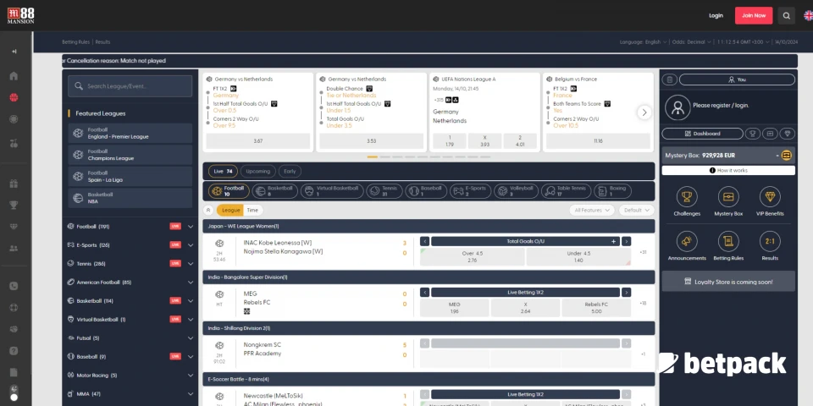Image resolution: width=813 pixels, height=406 pixels.
Task: Select first carousel page indicator
Action: (373, 157)
